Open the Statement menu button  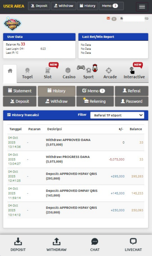tap(20, 91)
